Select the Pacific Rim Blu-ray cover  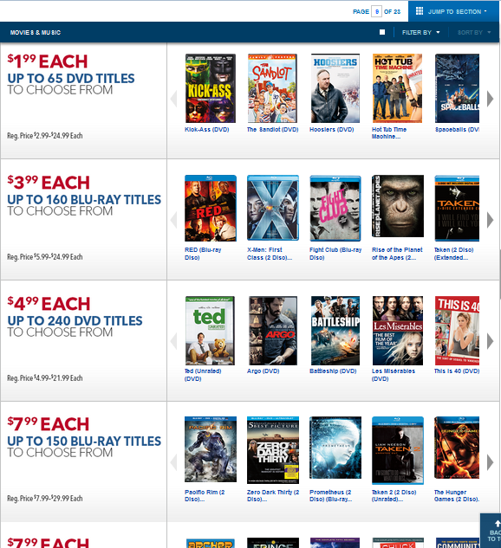[211, 449]
